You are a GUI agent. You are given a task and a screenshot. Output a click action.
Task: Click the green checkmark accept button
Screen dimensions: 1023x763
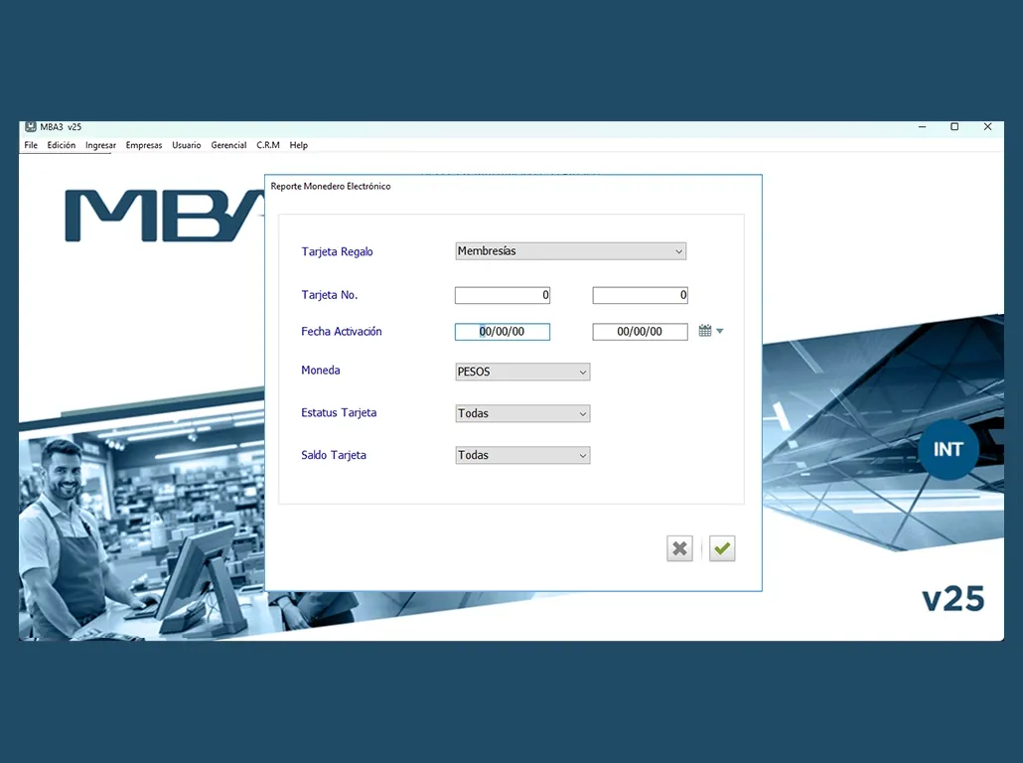coord(722,548)
